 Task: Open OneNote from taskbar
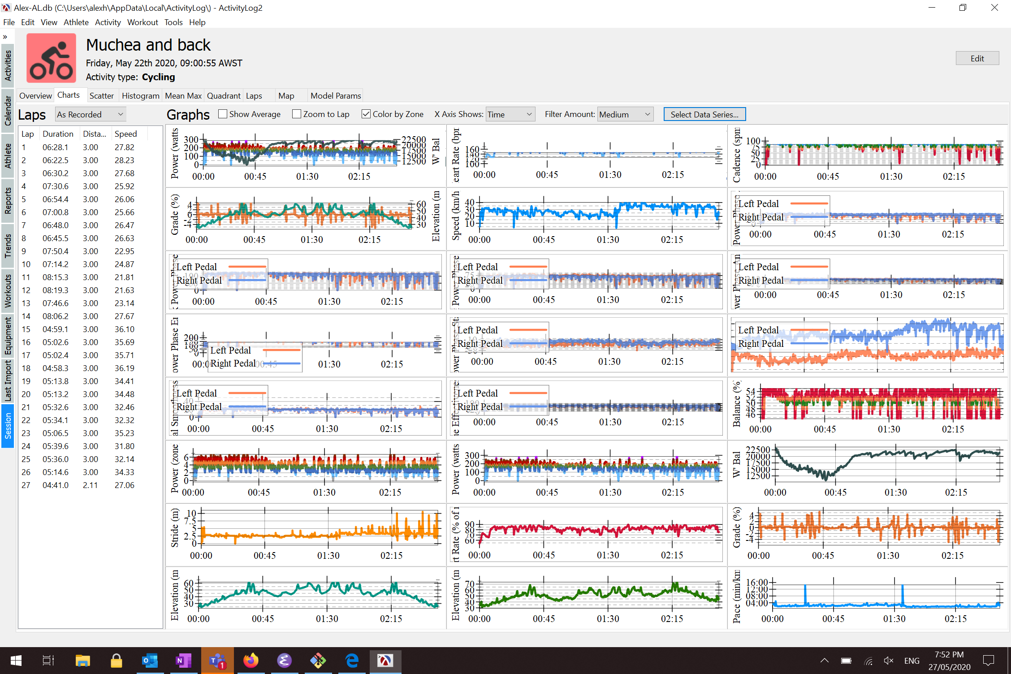point(183,660)
